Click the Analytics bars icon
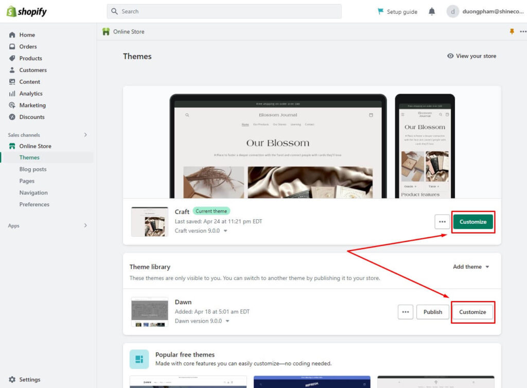Viewport: 527px width, 388px height. tap(12, 94)
